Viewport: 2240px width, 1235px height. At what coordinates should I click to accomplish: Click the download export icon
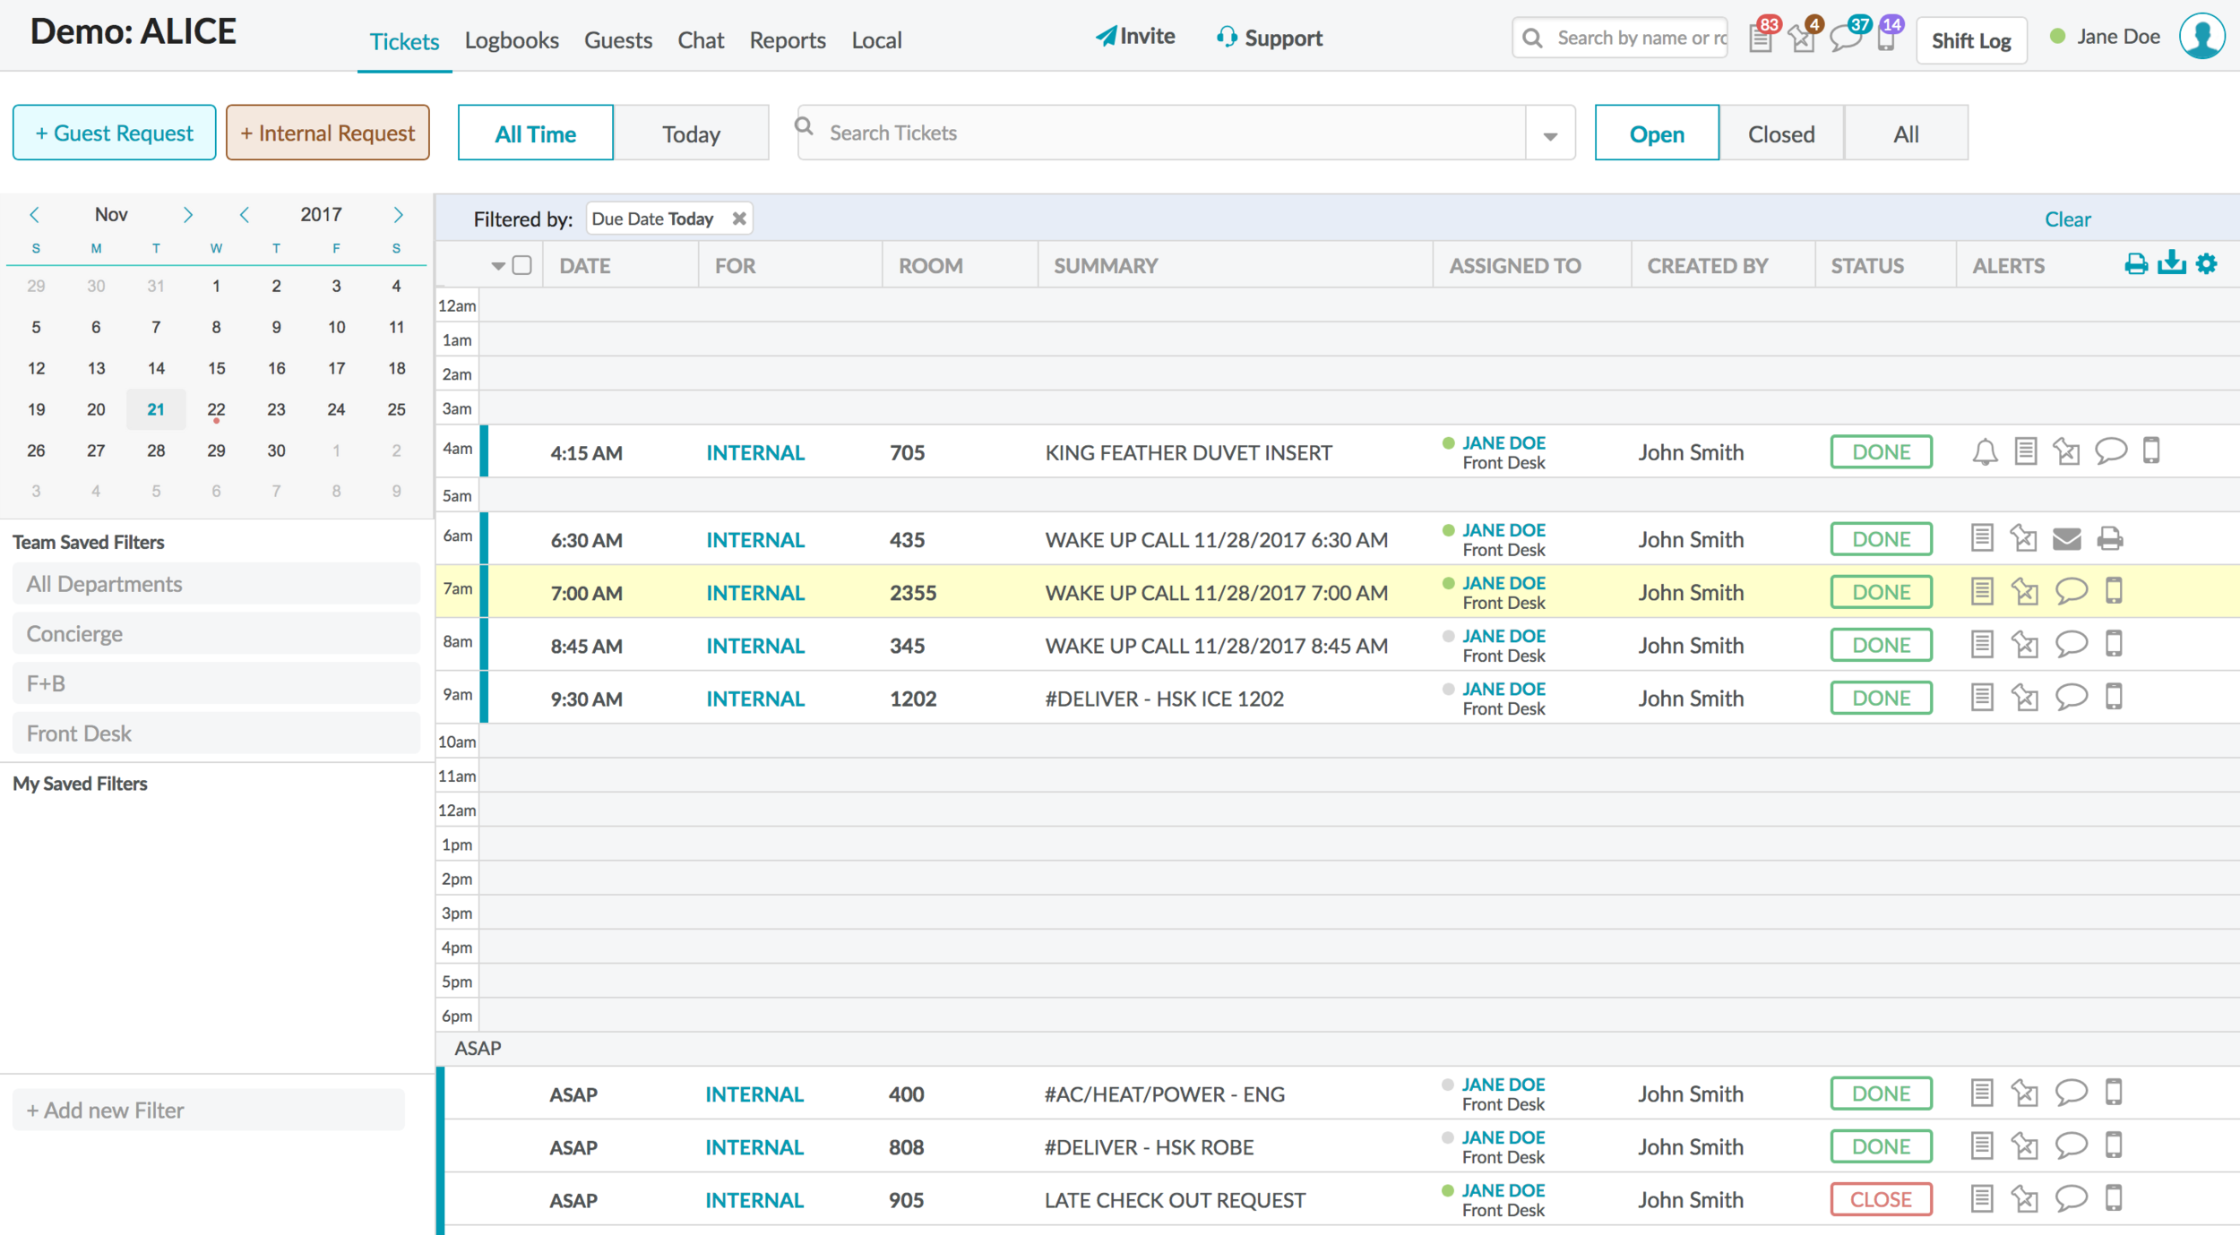coord(2171,263)
